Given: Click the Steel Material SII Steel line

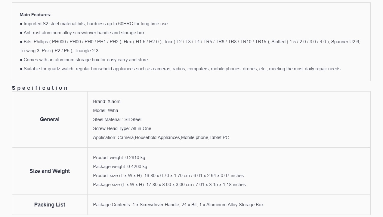Looking at the screenshot, I should point(117,119).
